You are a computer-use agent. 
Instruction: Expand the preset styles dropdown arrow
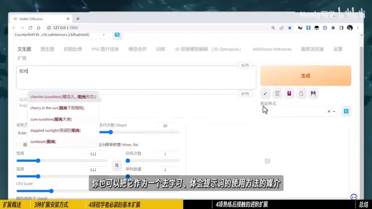[334, 112]
